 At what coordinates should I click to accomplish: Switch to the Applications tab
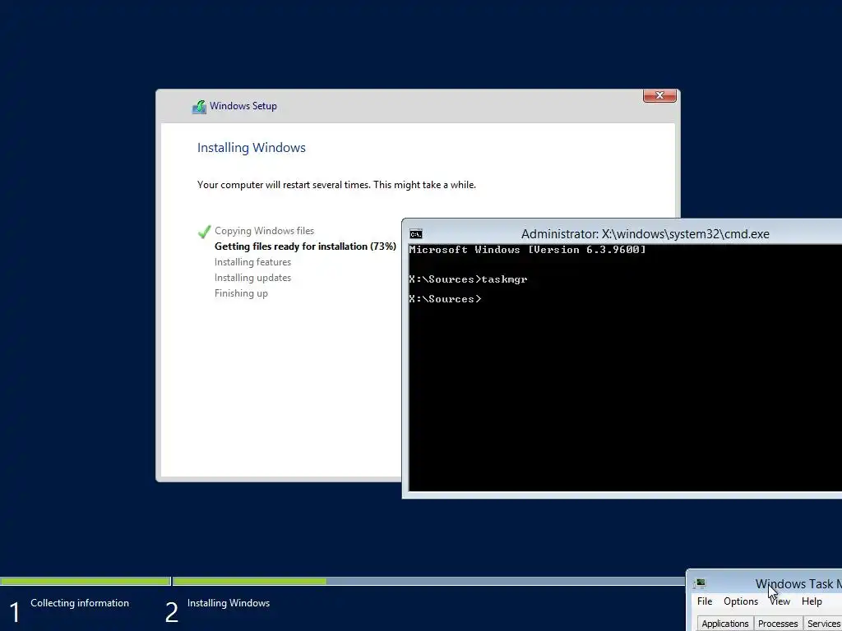click(725, 624)
